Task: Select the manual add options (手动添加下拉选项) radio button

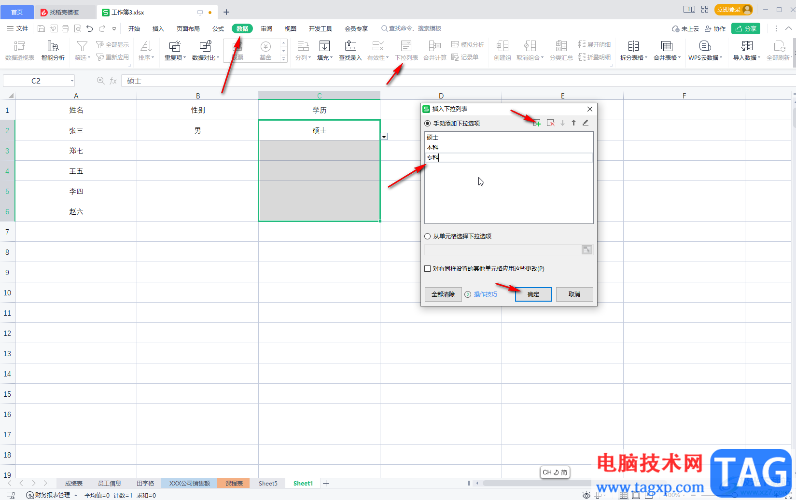Action: point(427,123)
